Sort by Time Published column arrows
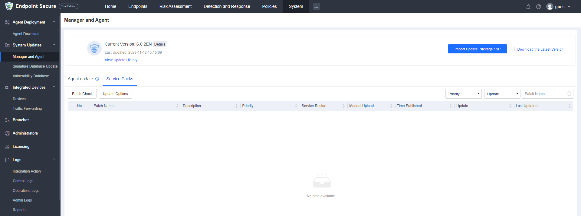The width and height of the screenshot is (581, 216). pos(451,106)
